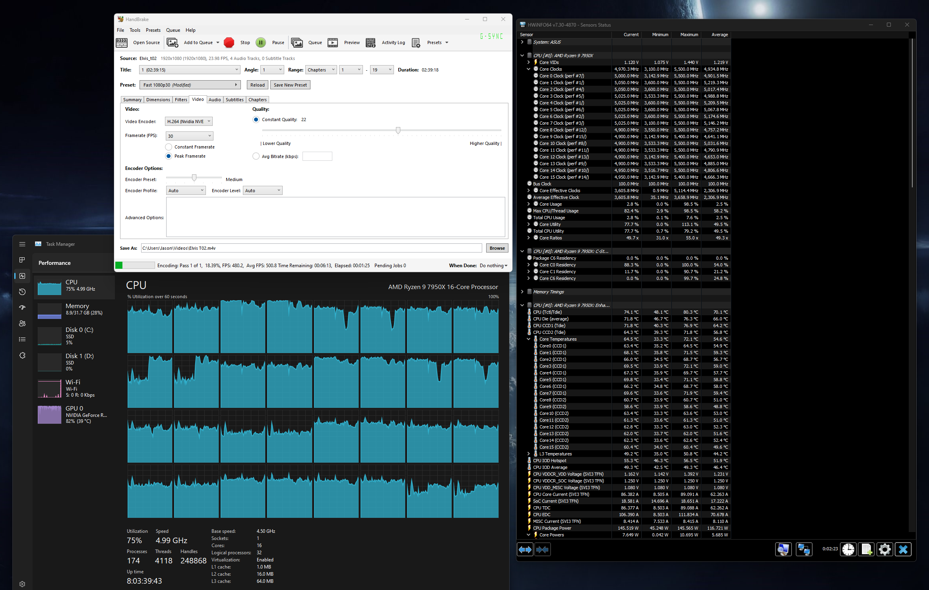Open the Encoder Level dropdown
Screen dimensions: 929x590
click(x=263, y=191)
